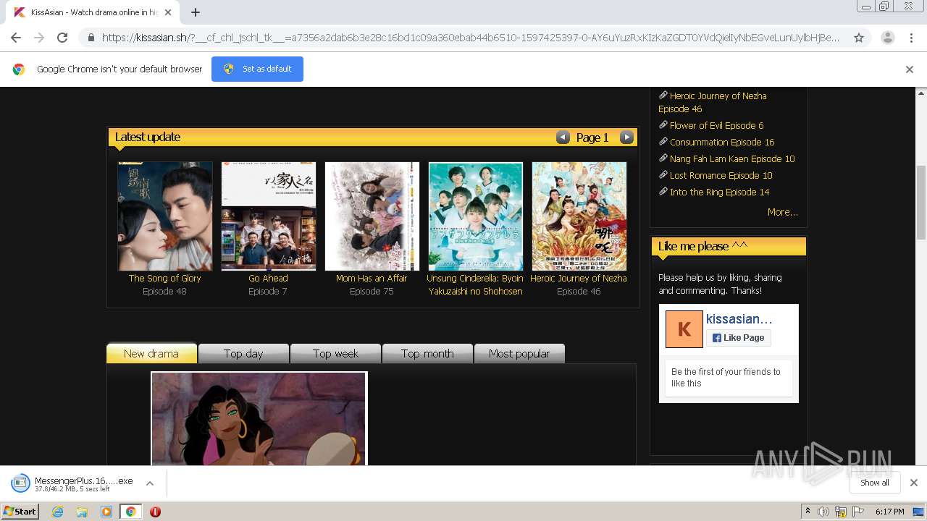
Task: Open Lost Romance Episode 10 link
Action: click(x=721, y=175)
